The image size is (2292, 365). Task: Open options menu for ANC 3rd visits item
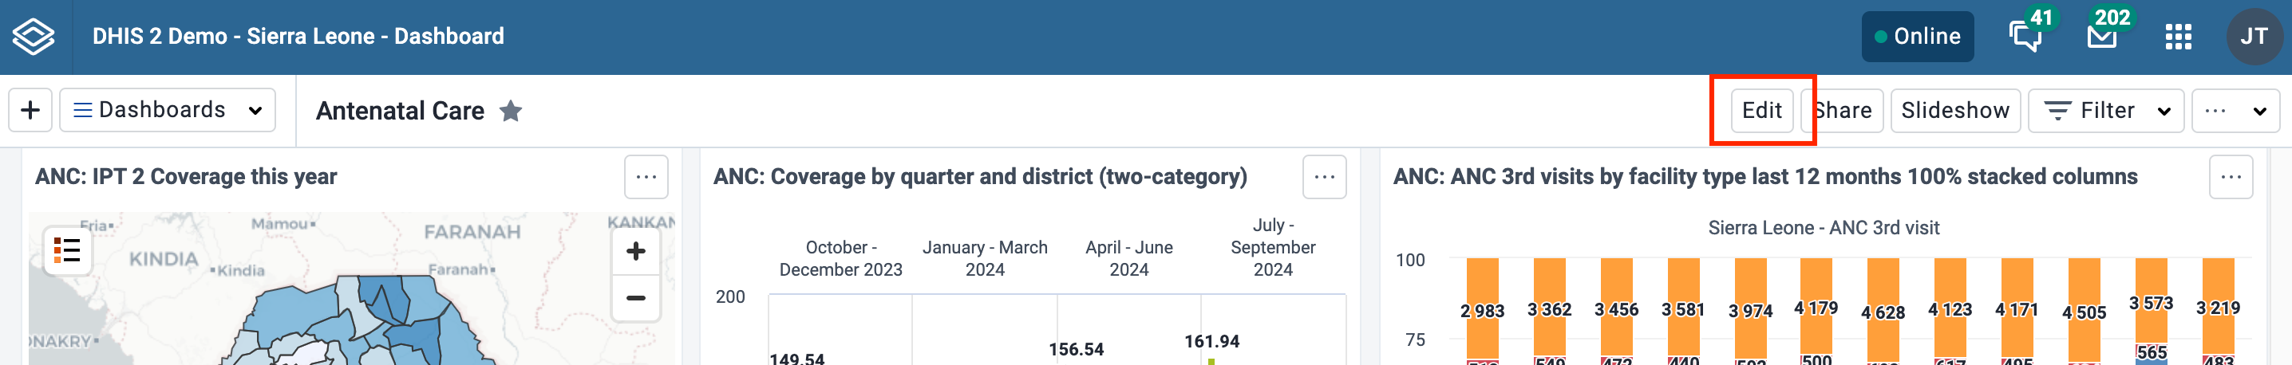[x=2231, y=177]
